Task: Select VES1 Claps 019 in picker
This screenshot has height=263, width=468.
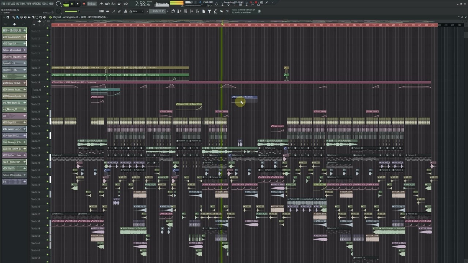Action: (14, 43)
